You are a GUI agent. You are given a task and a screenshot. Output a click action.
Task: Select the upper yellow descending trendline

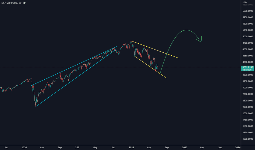tap(155, 50)
